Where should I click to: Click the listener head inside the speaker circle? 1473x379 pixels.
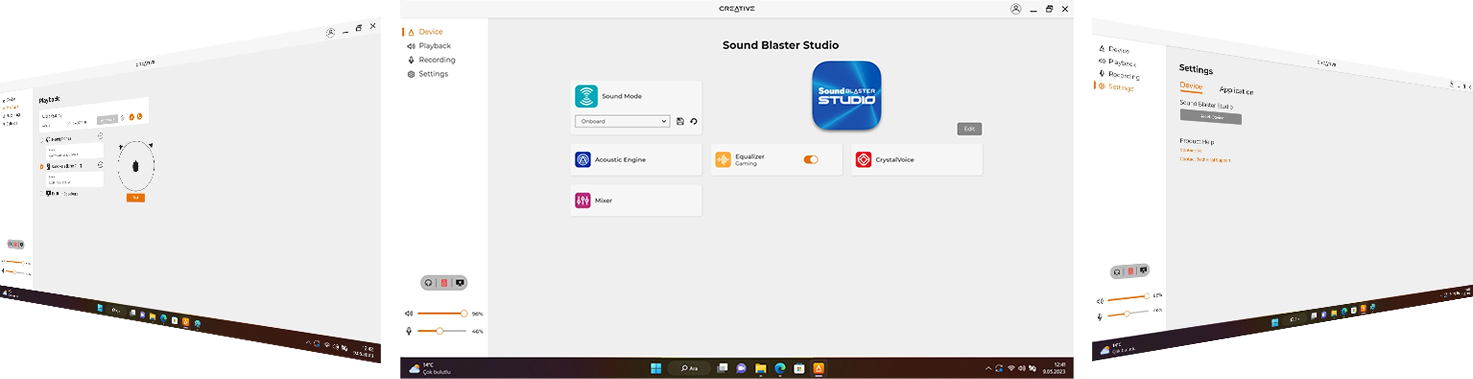point(135,166)
